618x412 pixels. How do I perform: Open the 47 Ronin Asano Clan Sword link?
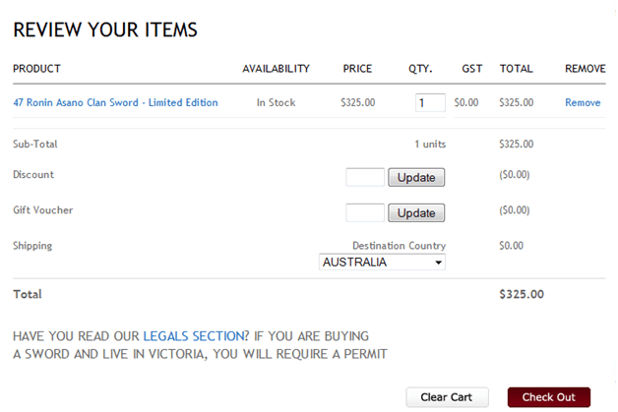click(115, 102)
